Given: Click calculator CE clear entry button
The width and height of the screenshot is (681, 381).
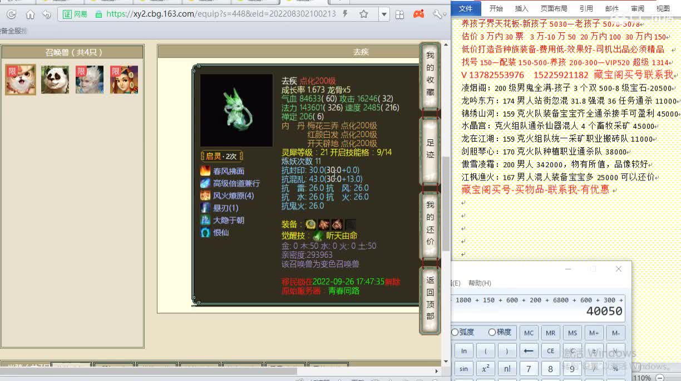Looking at the screenshot, I should (550, 351).
